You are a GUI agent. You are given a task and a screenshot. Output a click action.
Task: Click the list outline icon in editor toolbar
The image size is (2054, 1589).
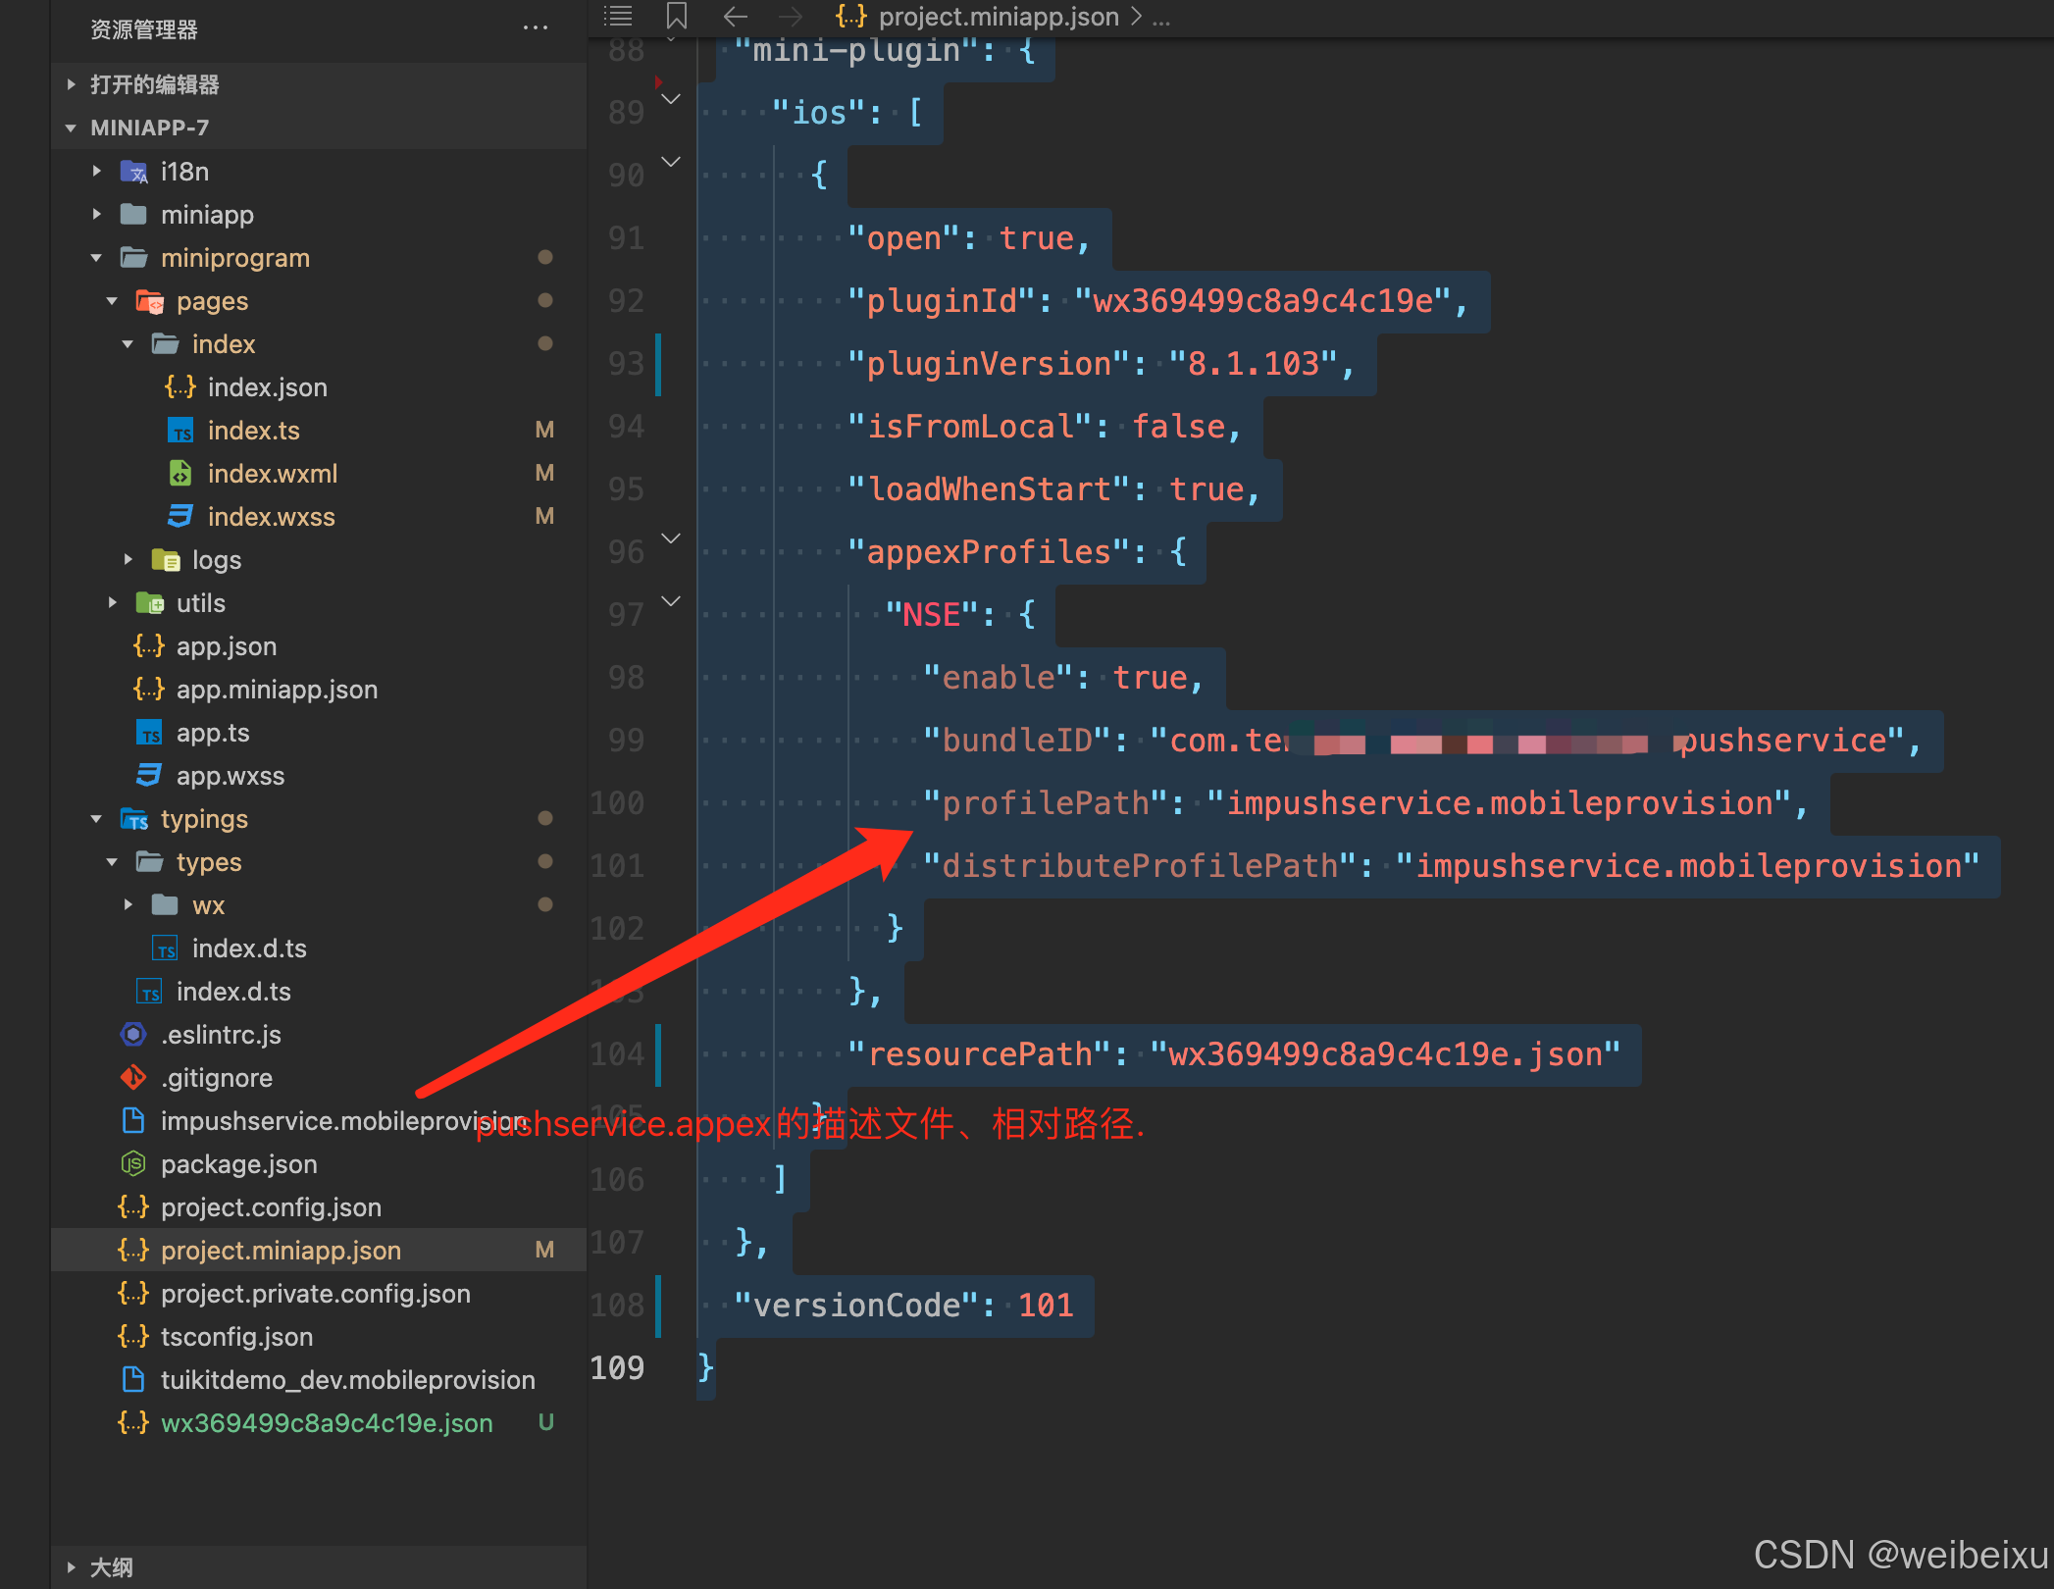[x=618, y=16]
